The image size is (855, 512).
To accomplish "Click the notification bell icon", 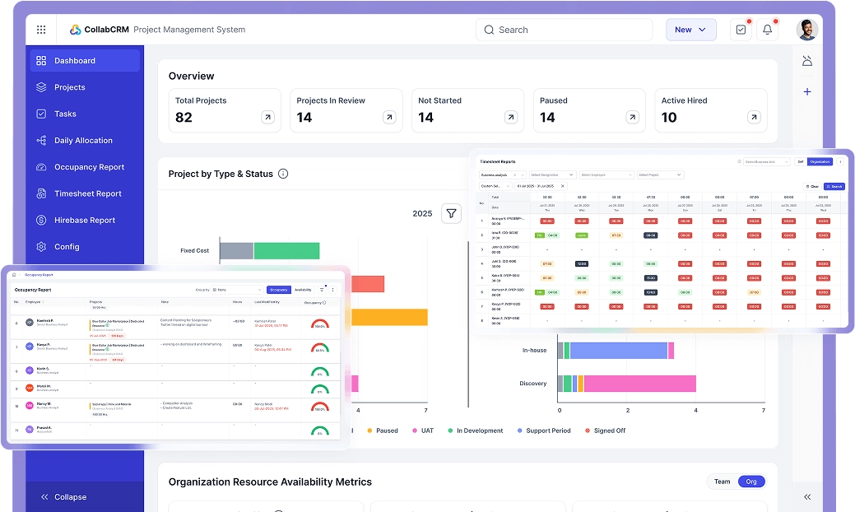I will point(767,29).
